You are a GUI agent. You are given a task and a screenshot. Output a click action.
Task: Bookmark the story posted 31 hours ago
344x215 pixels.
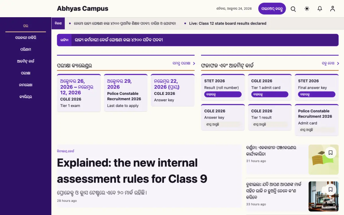click(x=331, y=153)
